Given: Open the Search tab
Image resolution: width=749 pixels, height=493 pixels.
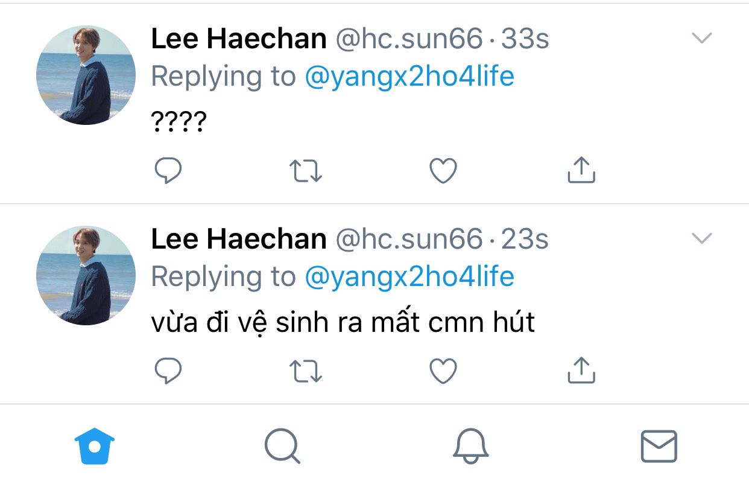Looking at the screenshot, I should coord(282,448).
